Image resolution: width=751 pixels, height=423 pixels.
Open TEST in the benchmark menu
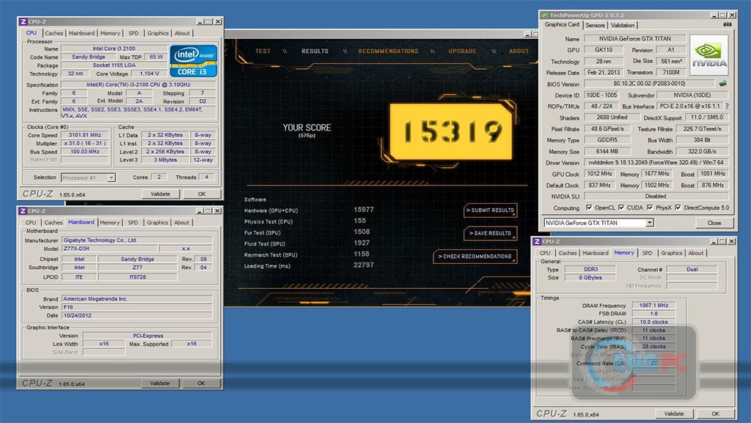[x=263, y=51]
